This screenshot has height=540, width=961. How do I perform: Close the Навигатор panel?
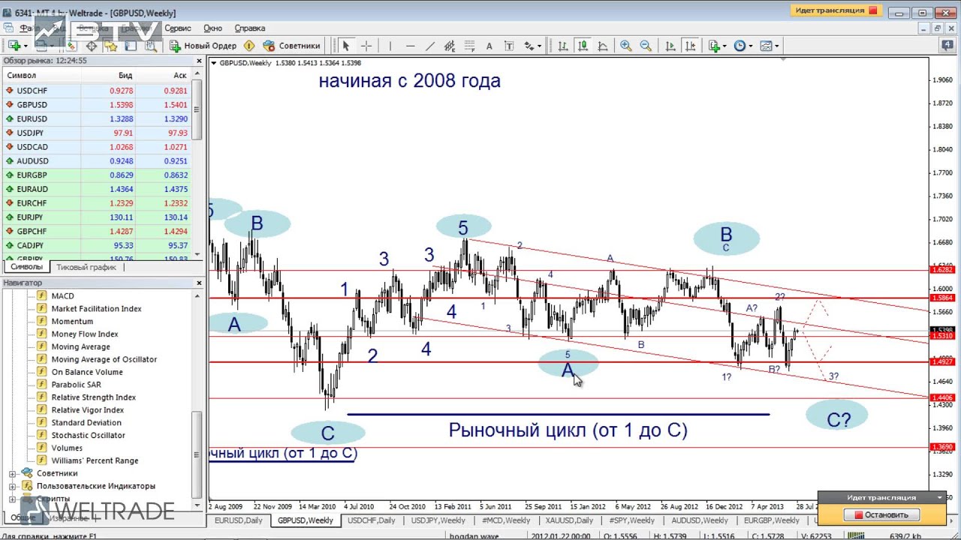(199, 283)
